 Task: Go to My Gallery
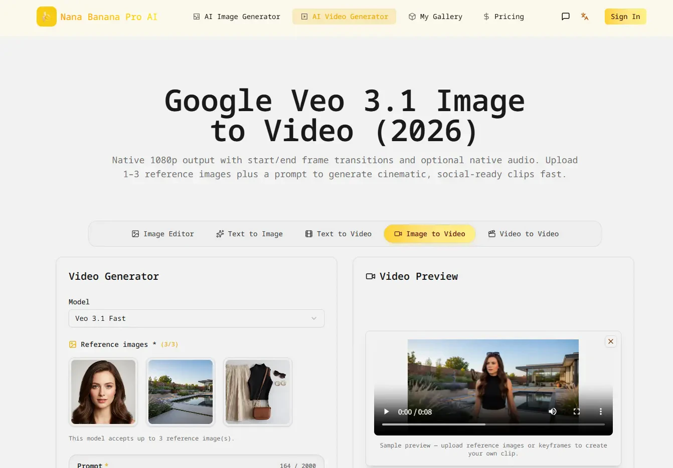pos(435,17)
